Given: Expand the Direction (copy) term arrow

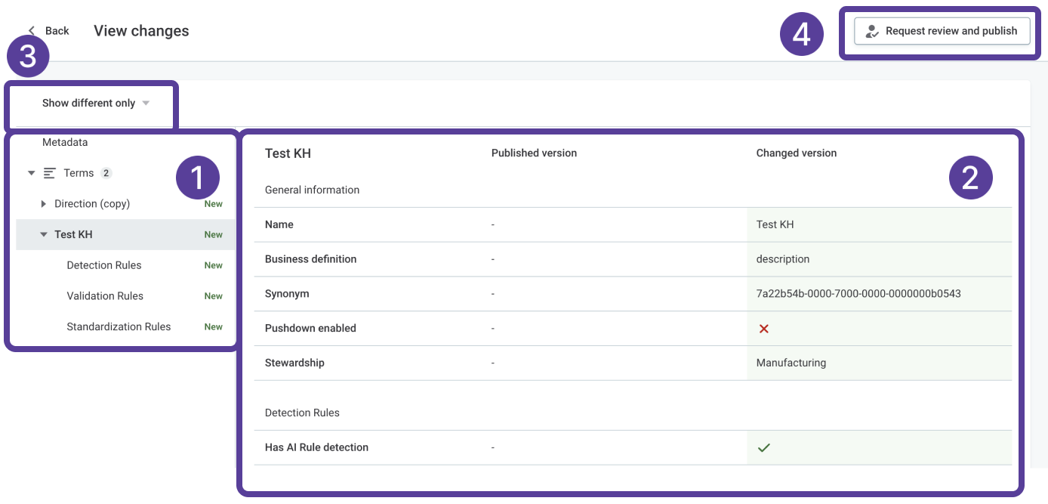Looking at the screenshot, I should pos(44,204).
